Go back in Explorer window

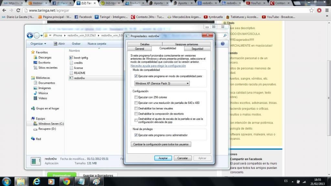click(x=30, y=36)
